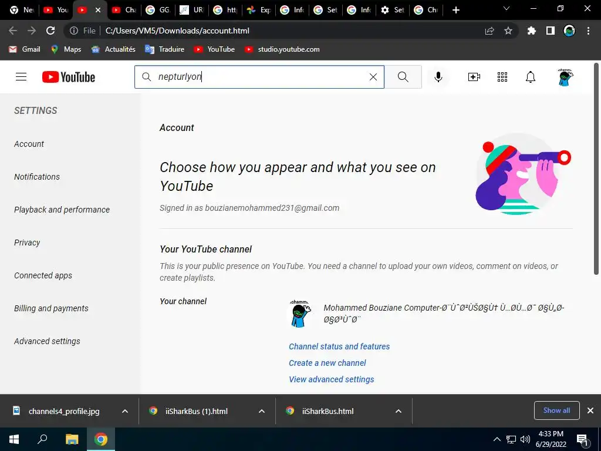Screen dimensions: 601x451
Task: Open the studio.youtube.com bookmark
Action: click(282, 49)
